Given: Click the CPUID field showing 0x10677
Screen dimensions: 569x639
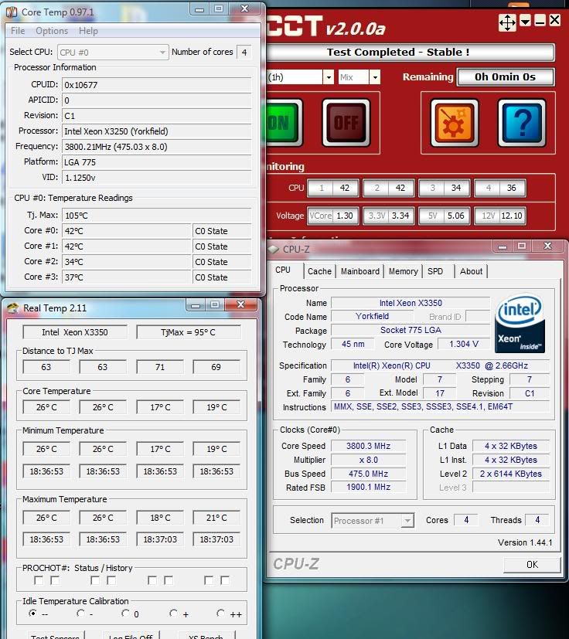Looking at the screenshot, I should pos(157,85).
